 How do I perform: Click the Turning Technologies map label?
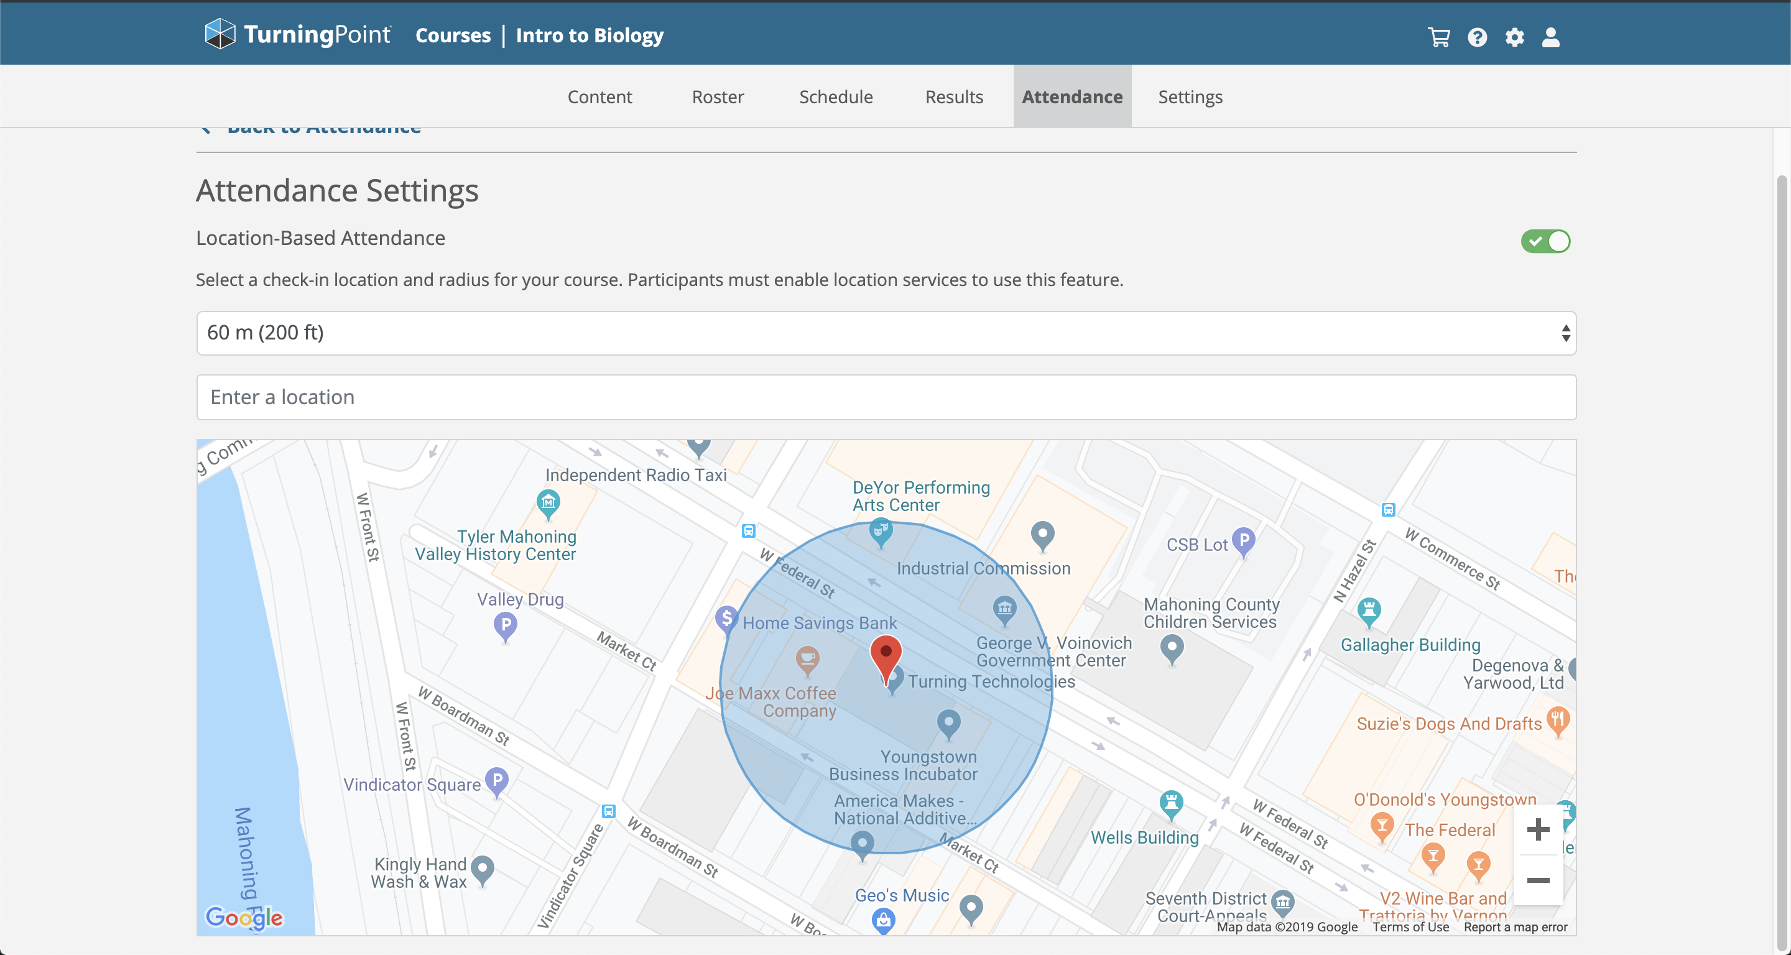tap(991, 681)
